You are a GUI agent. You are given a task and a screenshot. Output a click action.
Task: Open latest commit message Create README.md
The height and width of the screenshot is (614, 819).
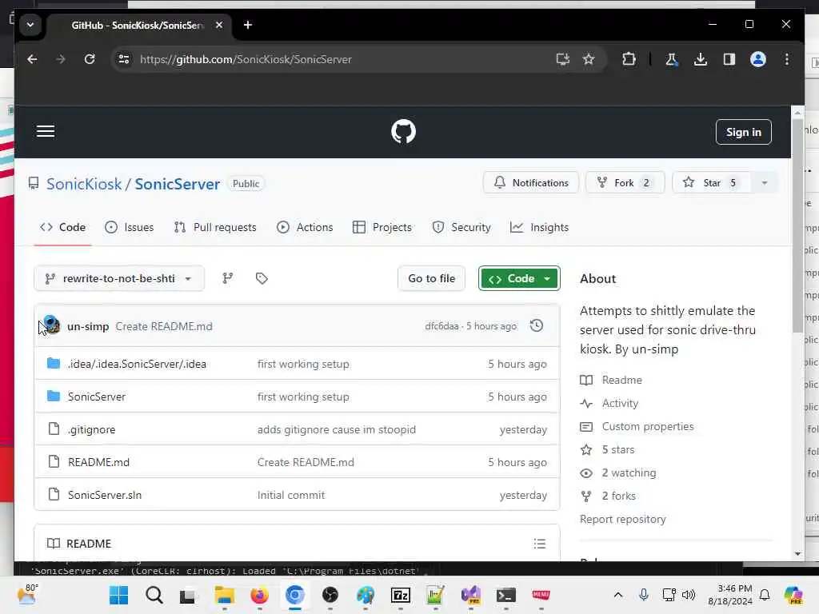coord(164,326)
